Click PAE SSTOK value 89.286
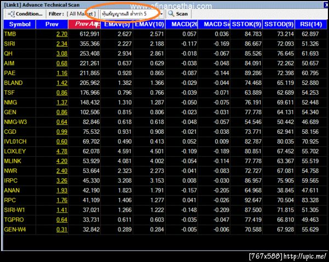 coord(253,73)
